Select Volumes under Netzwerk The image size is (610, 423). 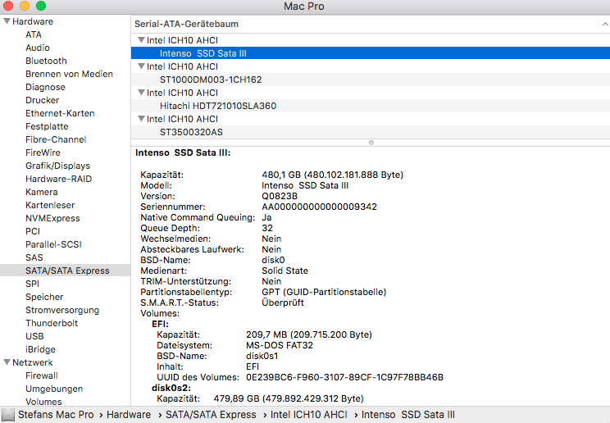point(43,402)
